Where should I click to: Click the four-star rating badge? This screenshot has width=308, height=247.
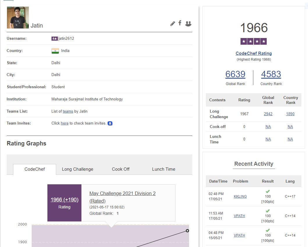(254, 42)
